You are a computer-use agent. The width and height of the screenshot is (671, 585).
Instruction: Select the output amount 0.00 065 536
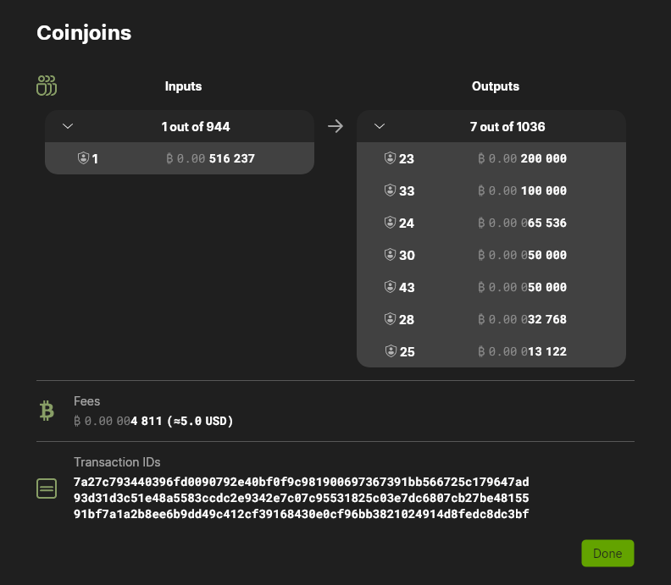[x=522, y=223]
